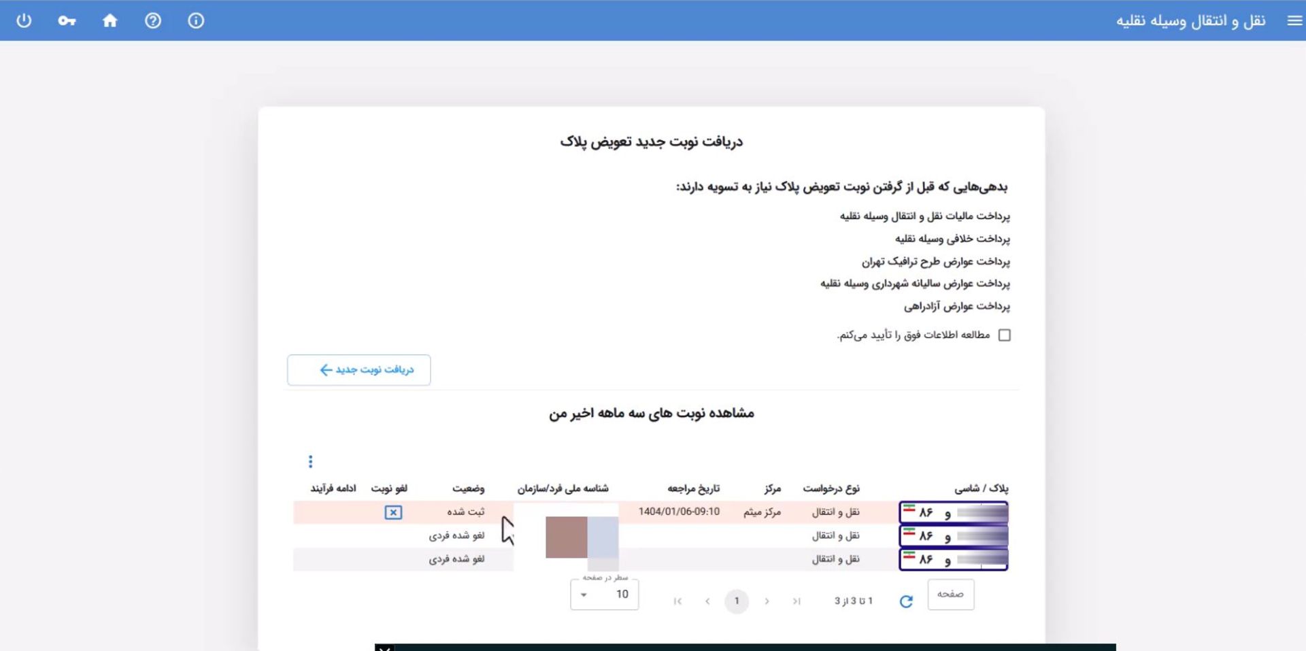Select page number 1

tap(737, 601)
